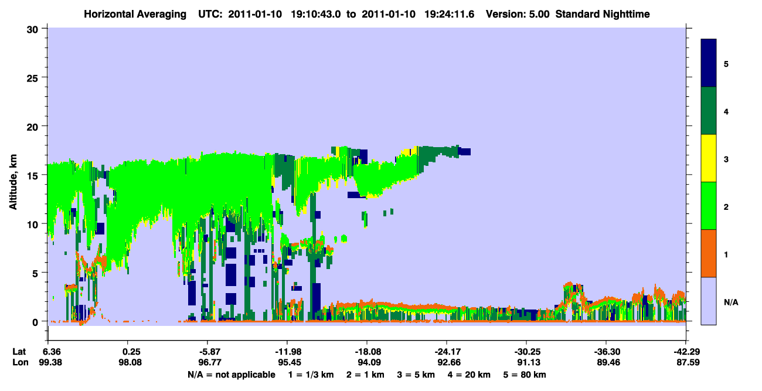
Task: Click 'Standard Nighttime' in the title
Action: pyautogui.click(x=603, y=14)
